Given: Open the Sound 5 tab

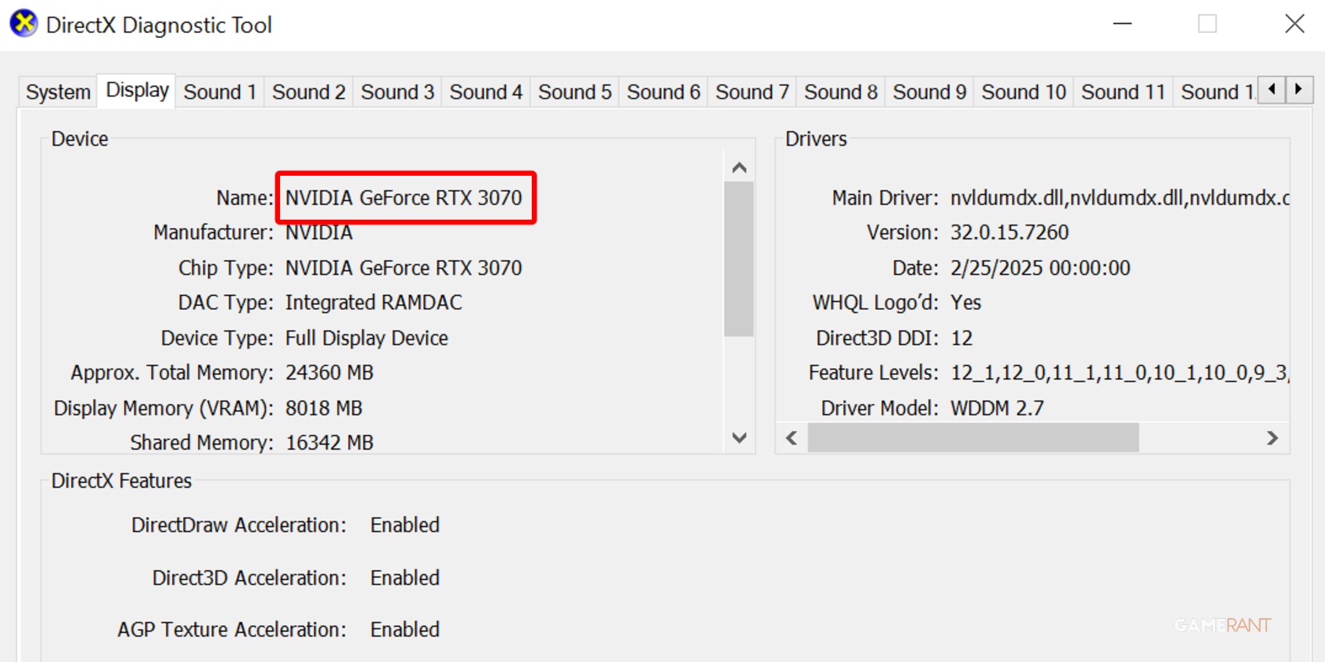Looking at the screenshot, I should (575, 92).
